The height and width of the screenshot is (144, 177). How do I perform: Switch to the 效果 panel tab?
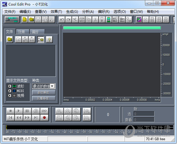tap(23, 32)
